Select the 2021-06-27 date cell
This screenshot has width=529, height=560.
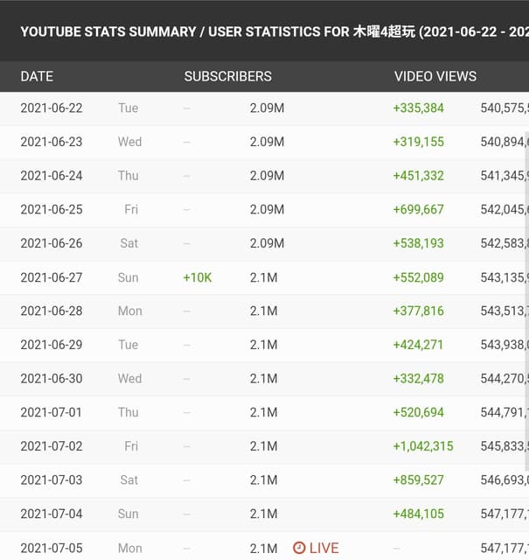(x=52, y=277)
